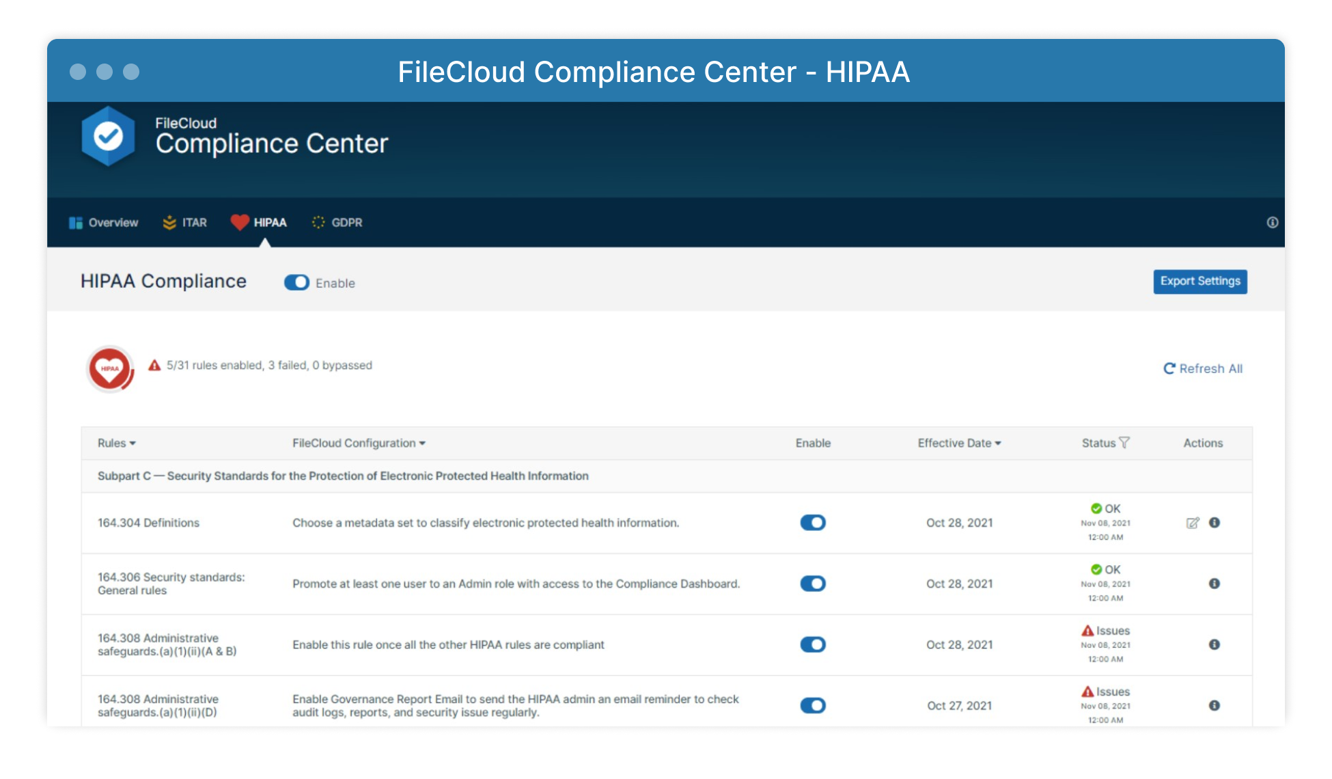Disable the 164.304 Definitions rule toggle

tap(812, 523)
